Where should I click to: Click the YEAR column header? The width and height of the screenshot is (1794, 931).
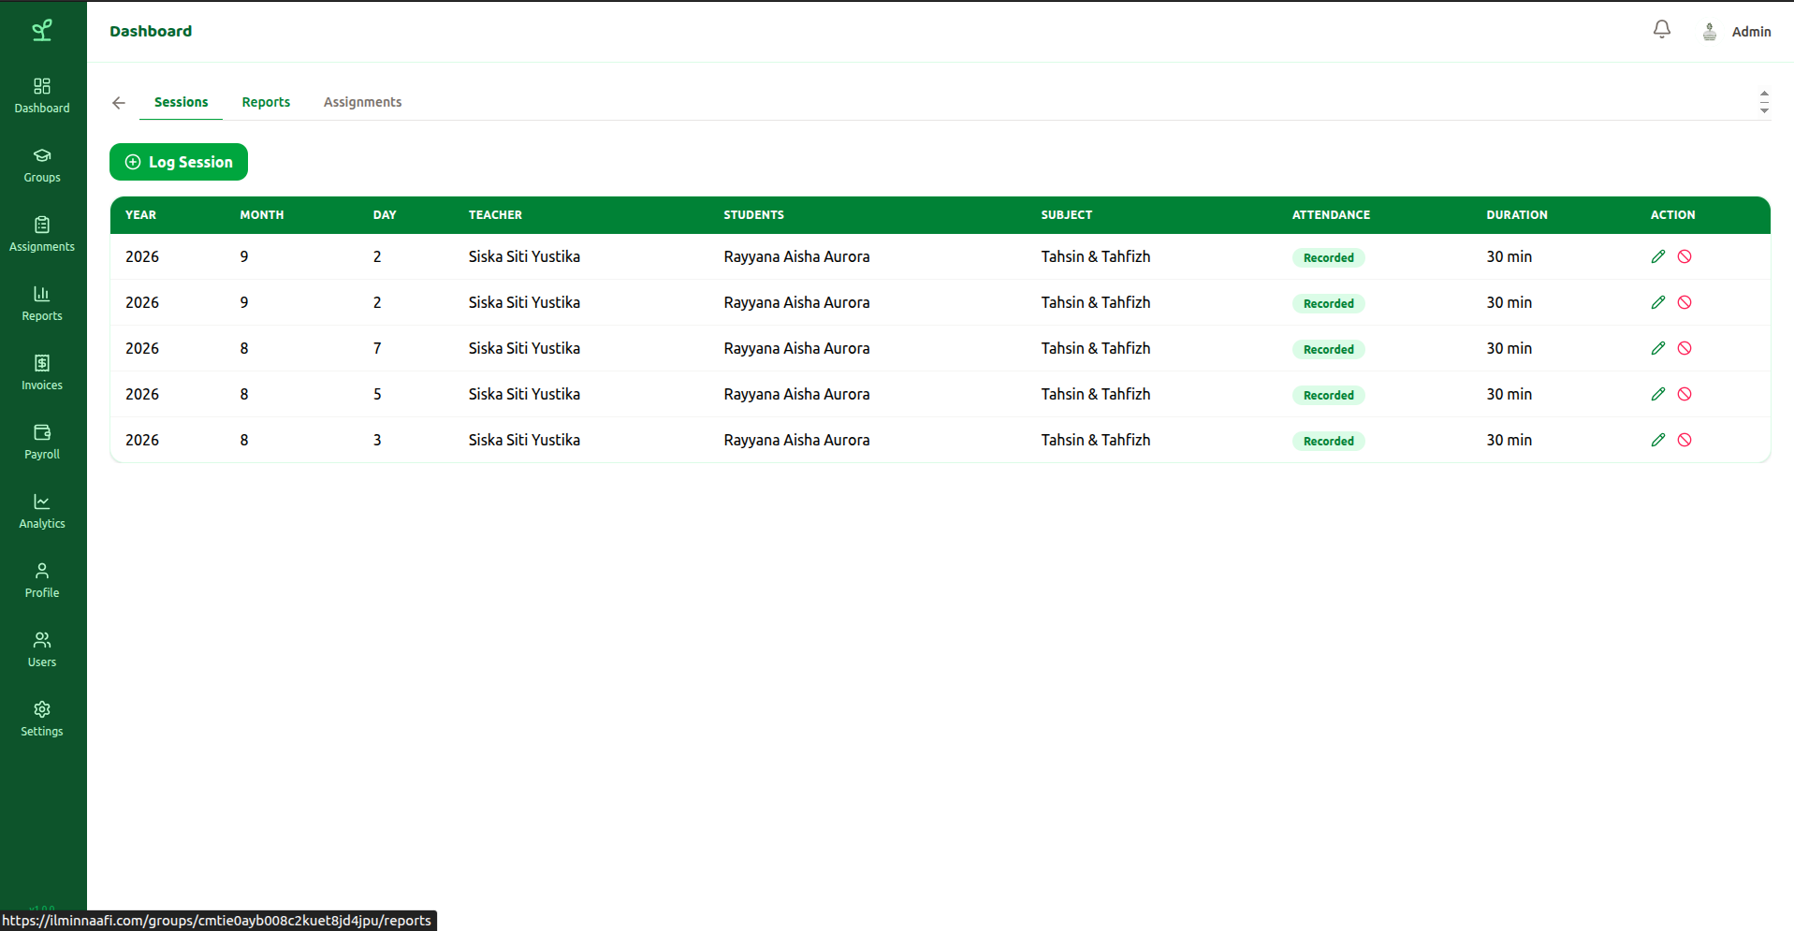coord(141,215)
